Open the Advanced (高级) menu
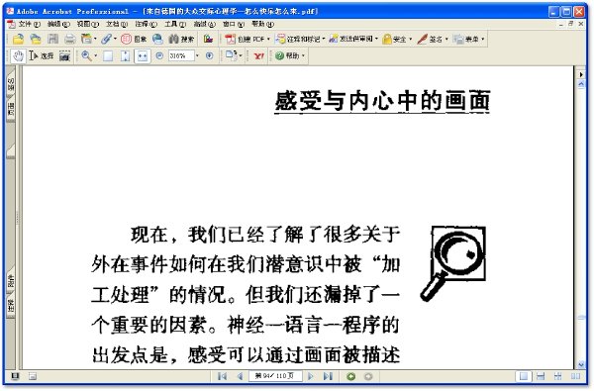The height and width of the screenshot is (391, 594). point(205,24)
